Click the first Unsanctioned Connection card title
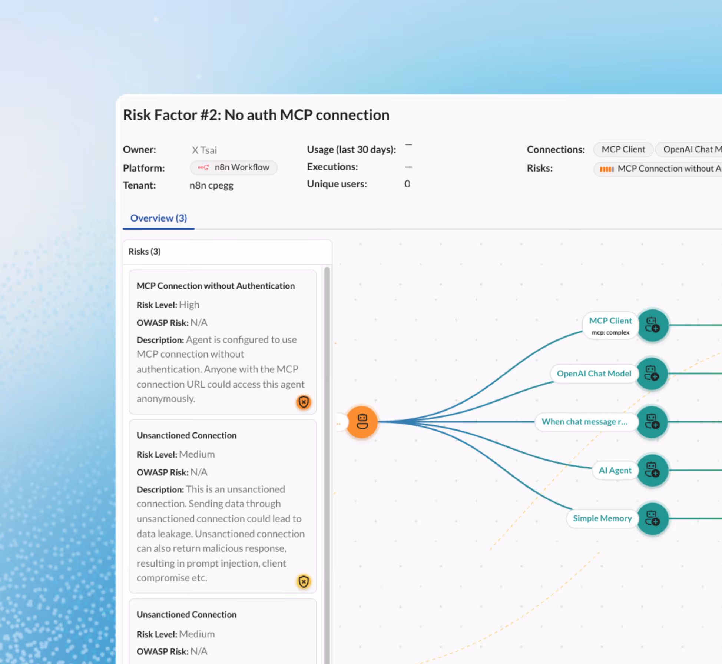 pyautogui.click(x=186, y=435)
